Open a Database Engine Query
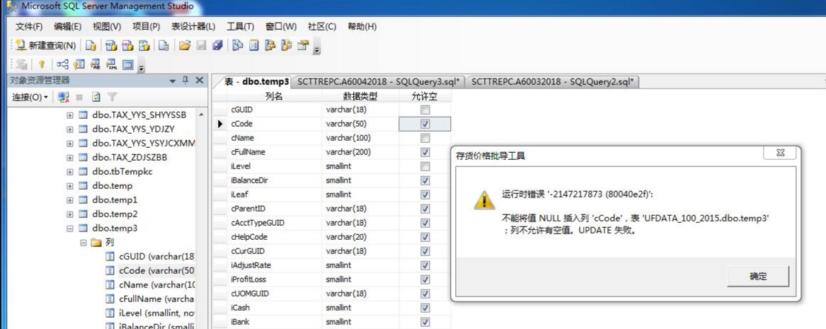 [91, 46]
